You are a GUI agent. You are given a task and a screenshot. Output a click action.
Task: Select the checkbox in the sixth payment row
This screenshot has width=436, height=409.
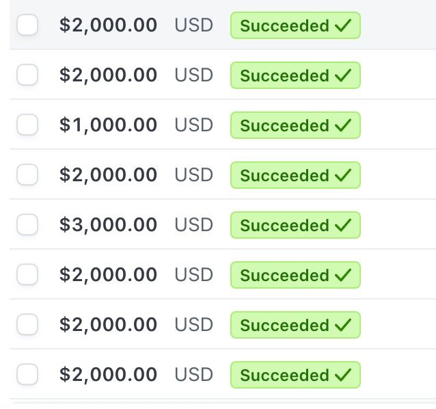(27, 275)
